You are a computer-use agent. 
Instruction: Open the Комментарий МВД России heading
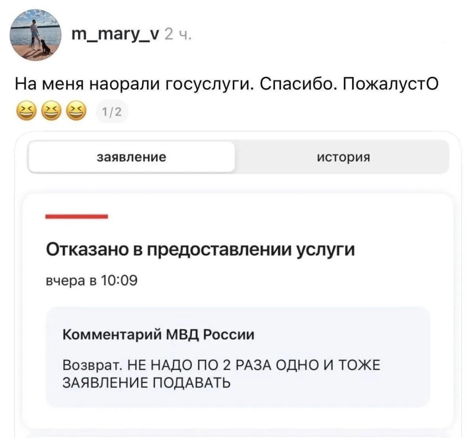(x=159, y=335)
